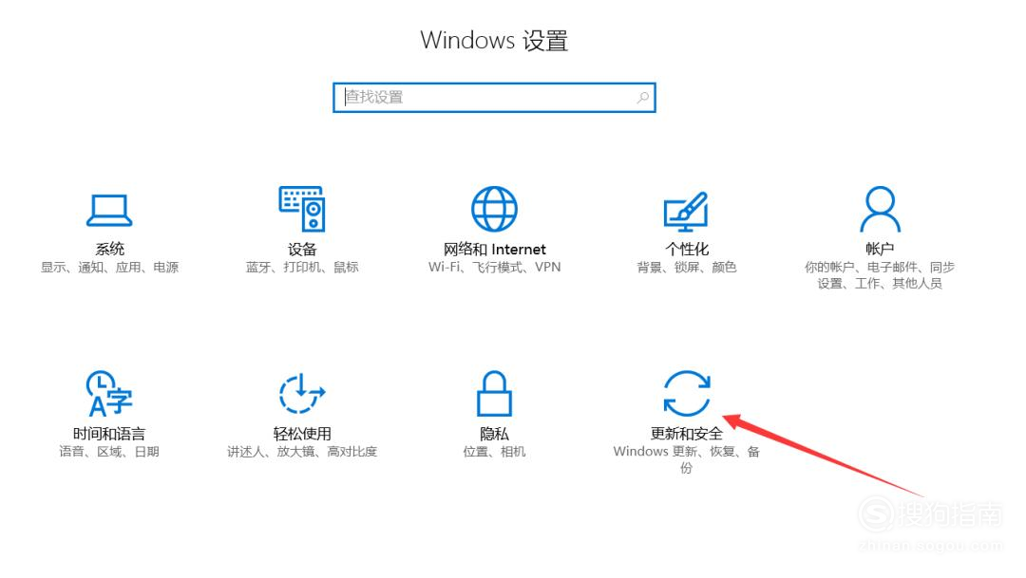
Task: Click the 更新和安全 circular arrows icon
Action: tap(687, 394)
